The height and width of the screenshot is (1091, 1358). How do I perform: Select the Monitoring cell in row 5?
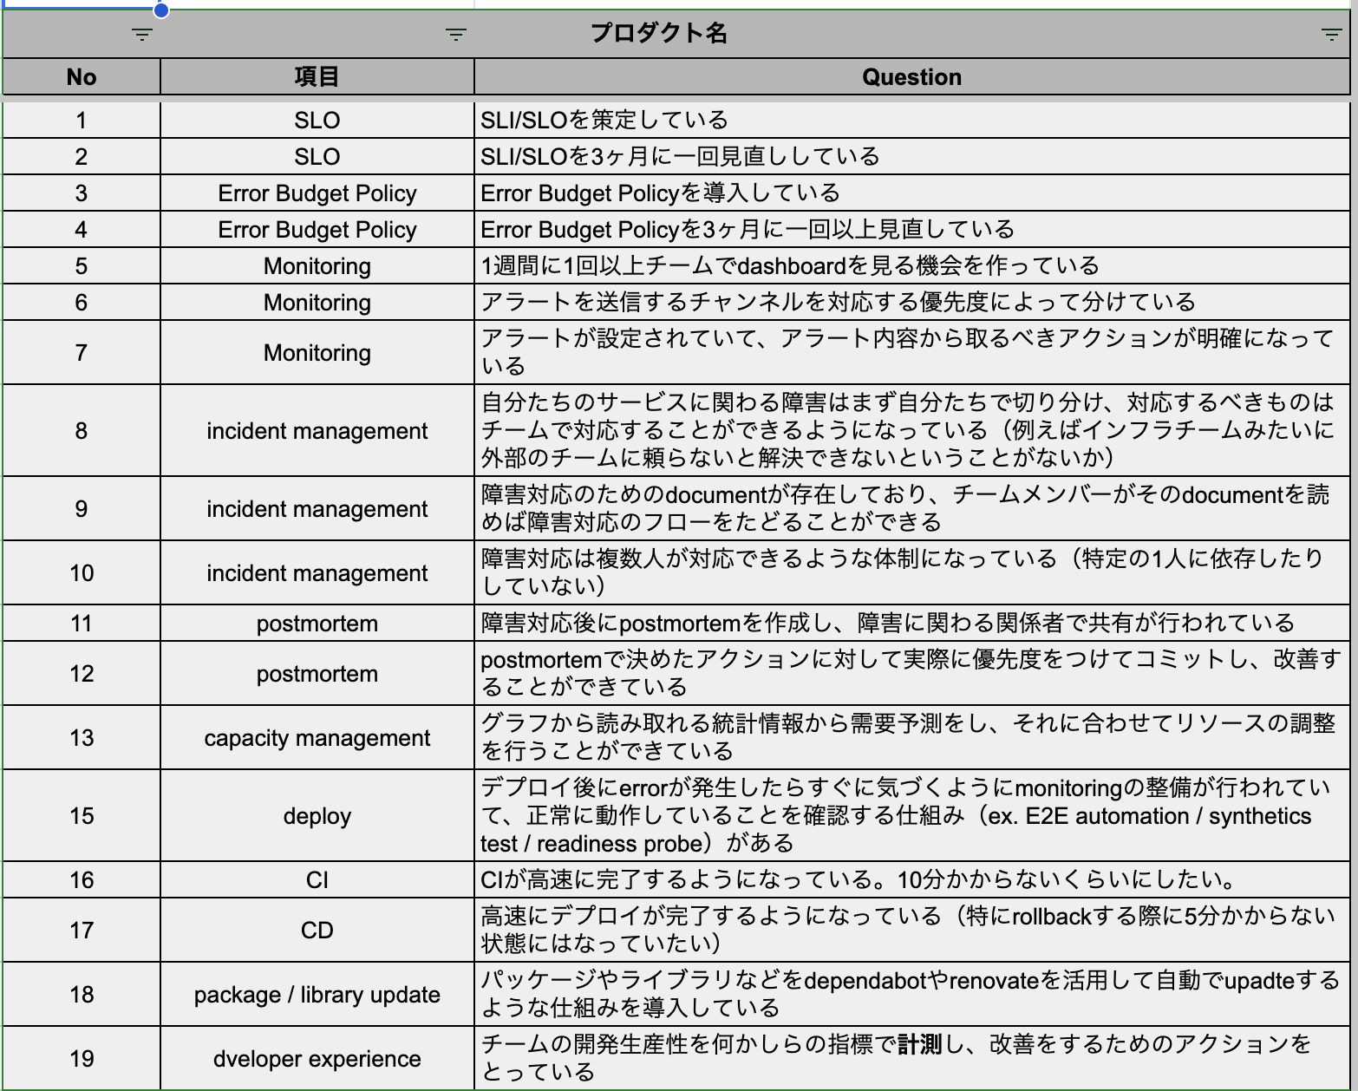(x=317, y=265)
